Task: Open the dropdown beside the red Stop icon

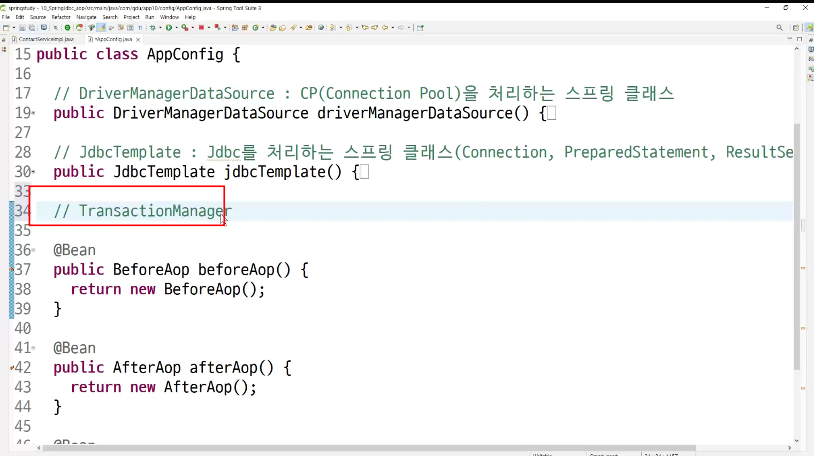Action: pos(209,27)
